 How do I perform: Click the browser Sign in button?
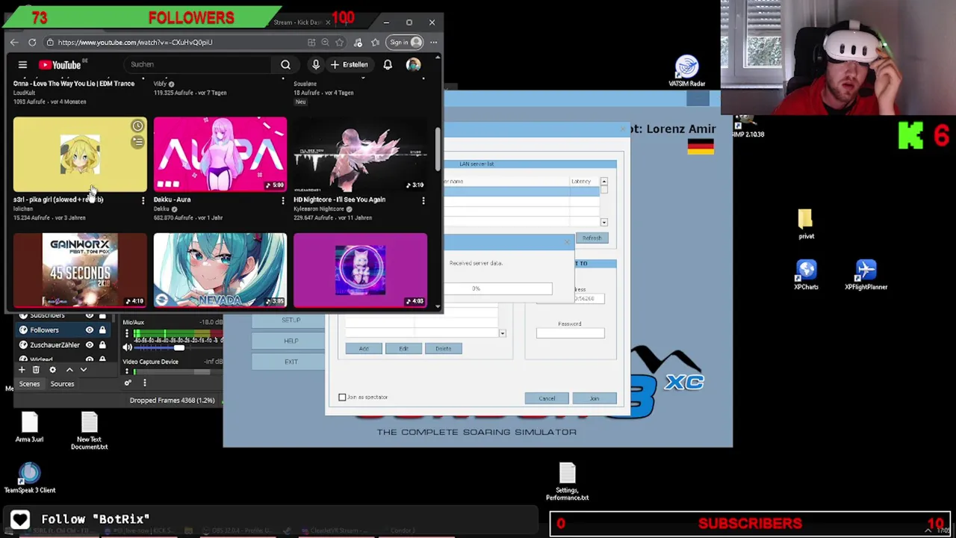point(406,43)
